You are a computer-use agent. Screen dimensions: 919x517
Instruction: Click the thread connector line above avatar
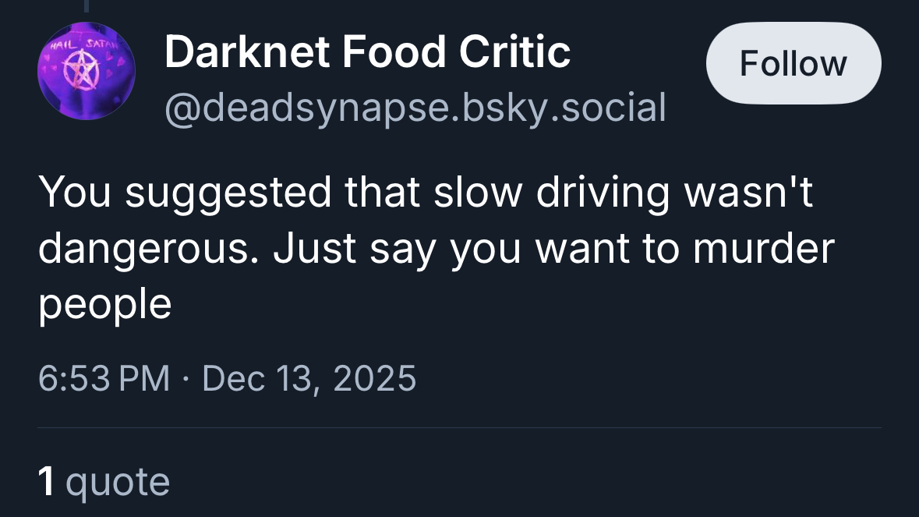coord(87,5)
